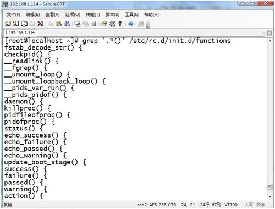This screenshot has height=209, width=275.
Task: Click the pidofproc() output line
Action: tap(30, 122)
